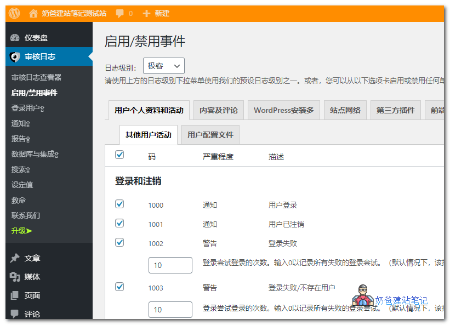Click the failed login attempts input showing 10

coord(170,265)
